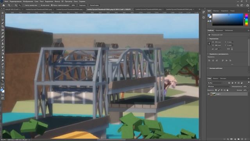Open the Файл menu
Viewport: 250px width, 141px height.
point(6,2)
